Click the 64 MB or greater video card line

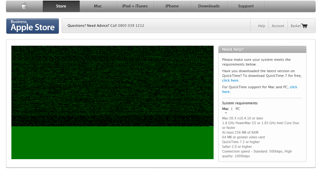pyautogui.click(x=243, y=137)
